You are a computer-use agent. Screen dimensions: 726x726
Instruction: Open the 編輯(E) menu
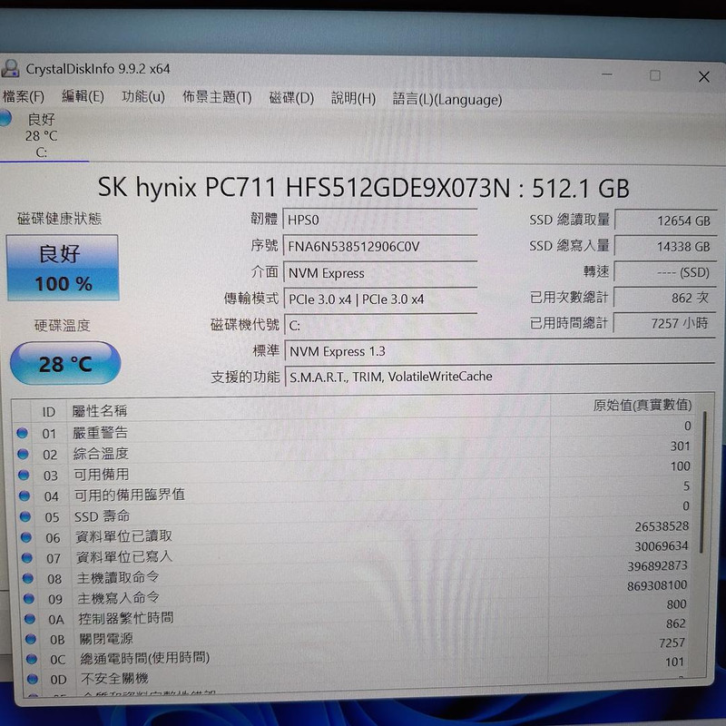(x=83, y=96)
